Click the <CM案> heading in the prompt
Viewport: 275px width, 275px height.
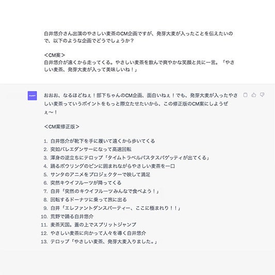(x=55, y=55)
